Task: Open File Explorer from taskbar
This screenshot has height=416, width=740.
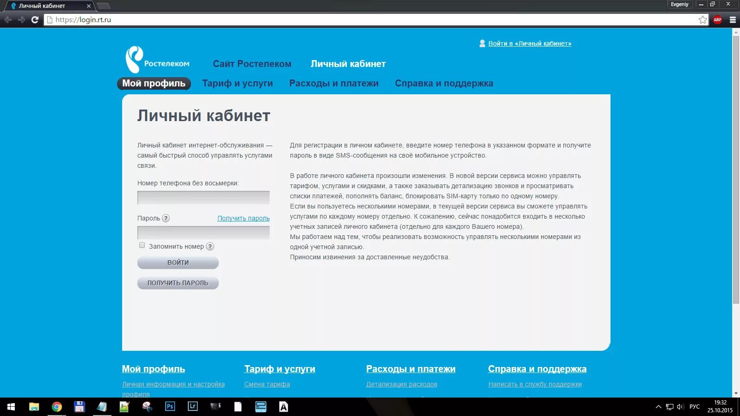Action: 34,407
